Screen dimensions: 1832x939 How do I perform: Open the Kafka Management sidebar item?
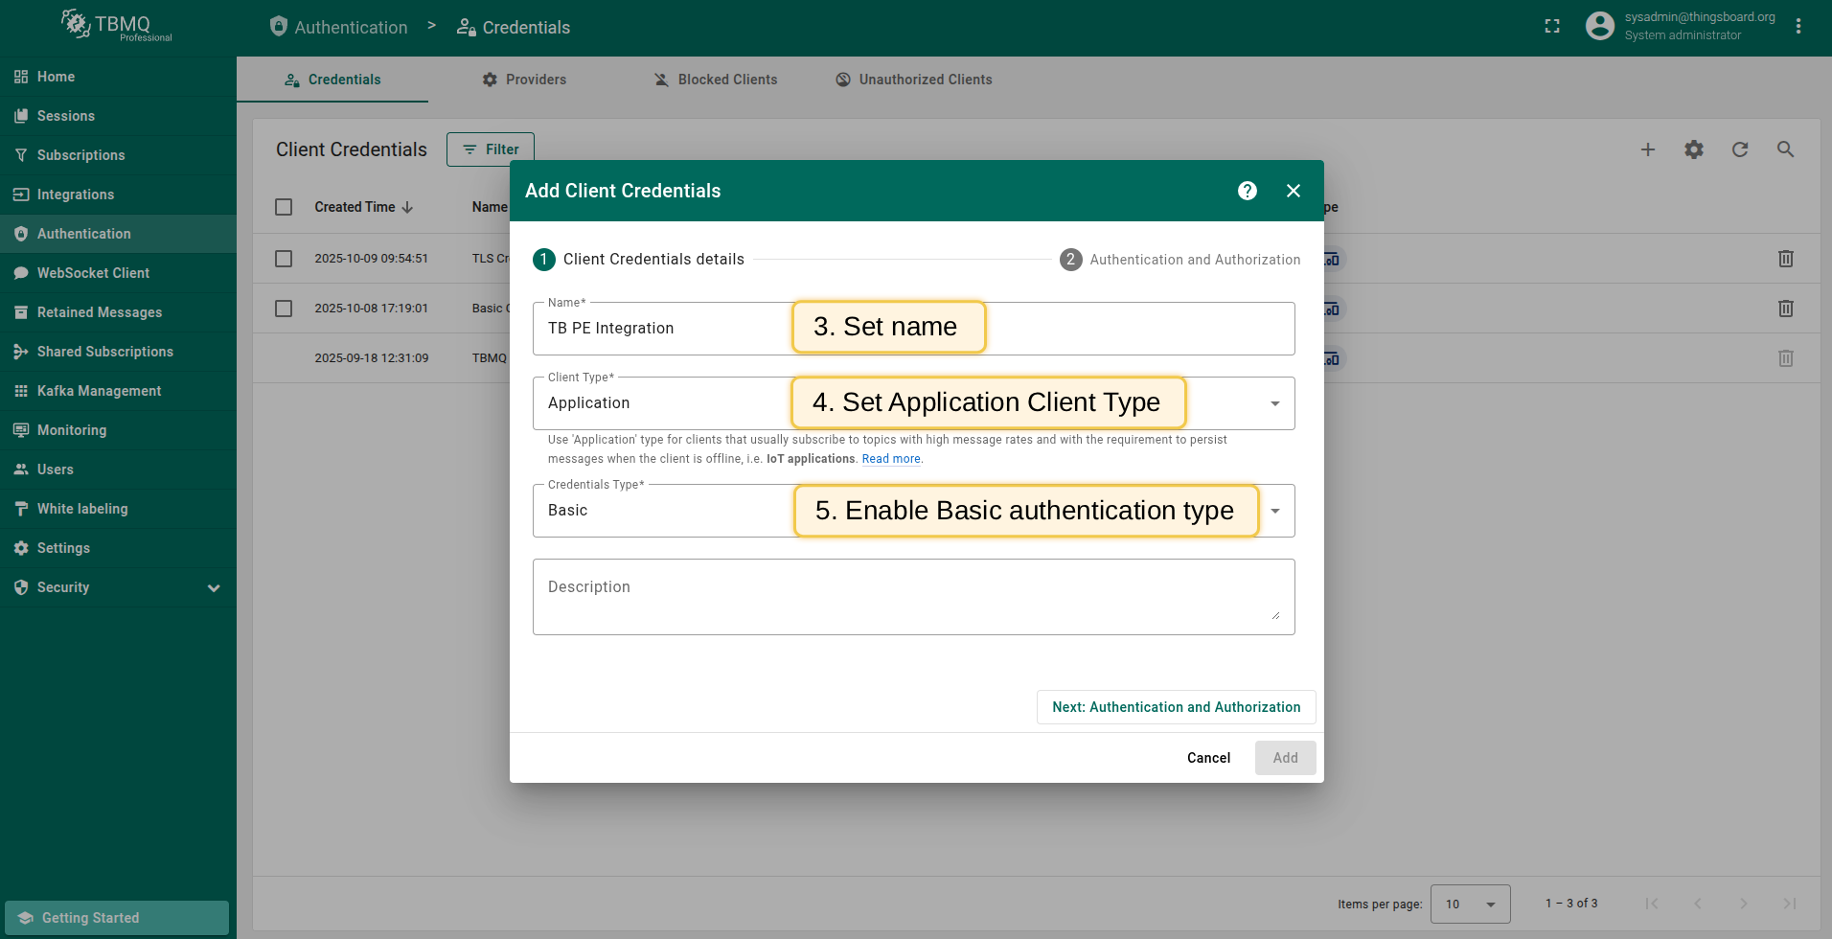pos(99,391)
